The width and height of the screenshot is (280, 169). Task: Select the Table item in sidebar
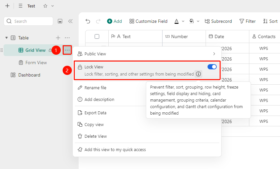coord(23,38)
